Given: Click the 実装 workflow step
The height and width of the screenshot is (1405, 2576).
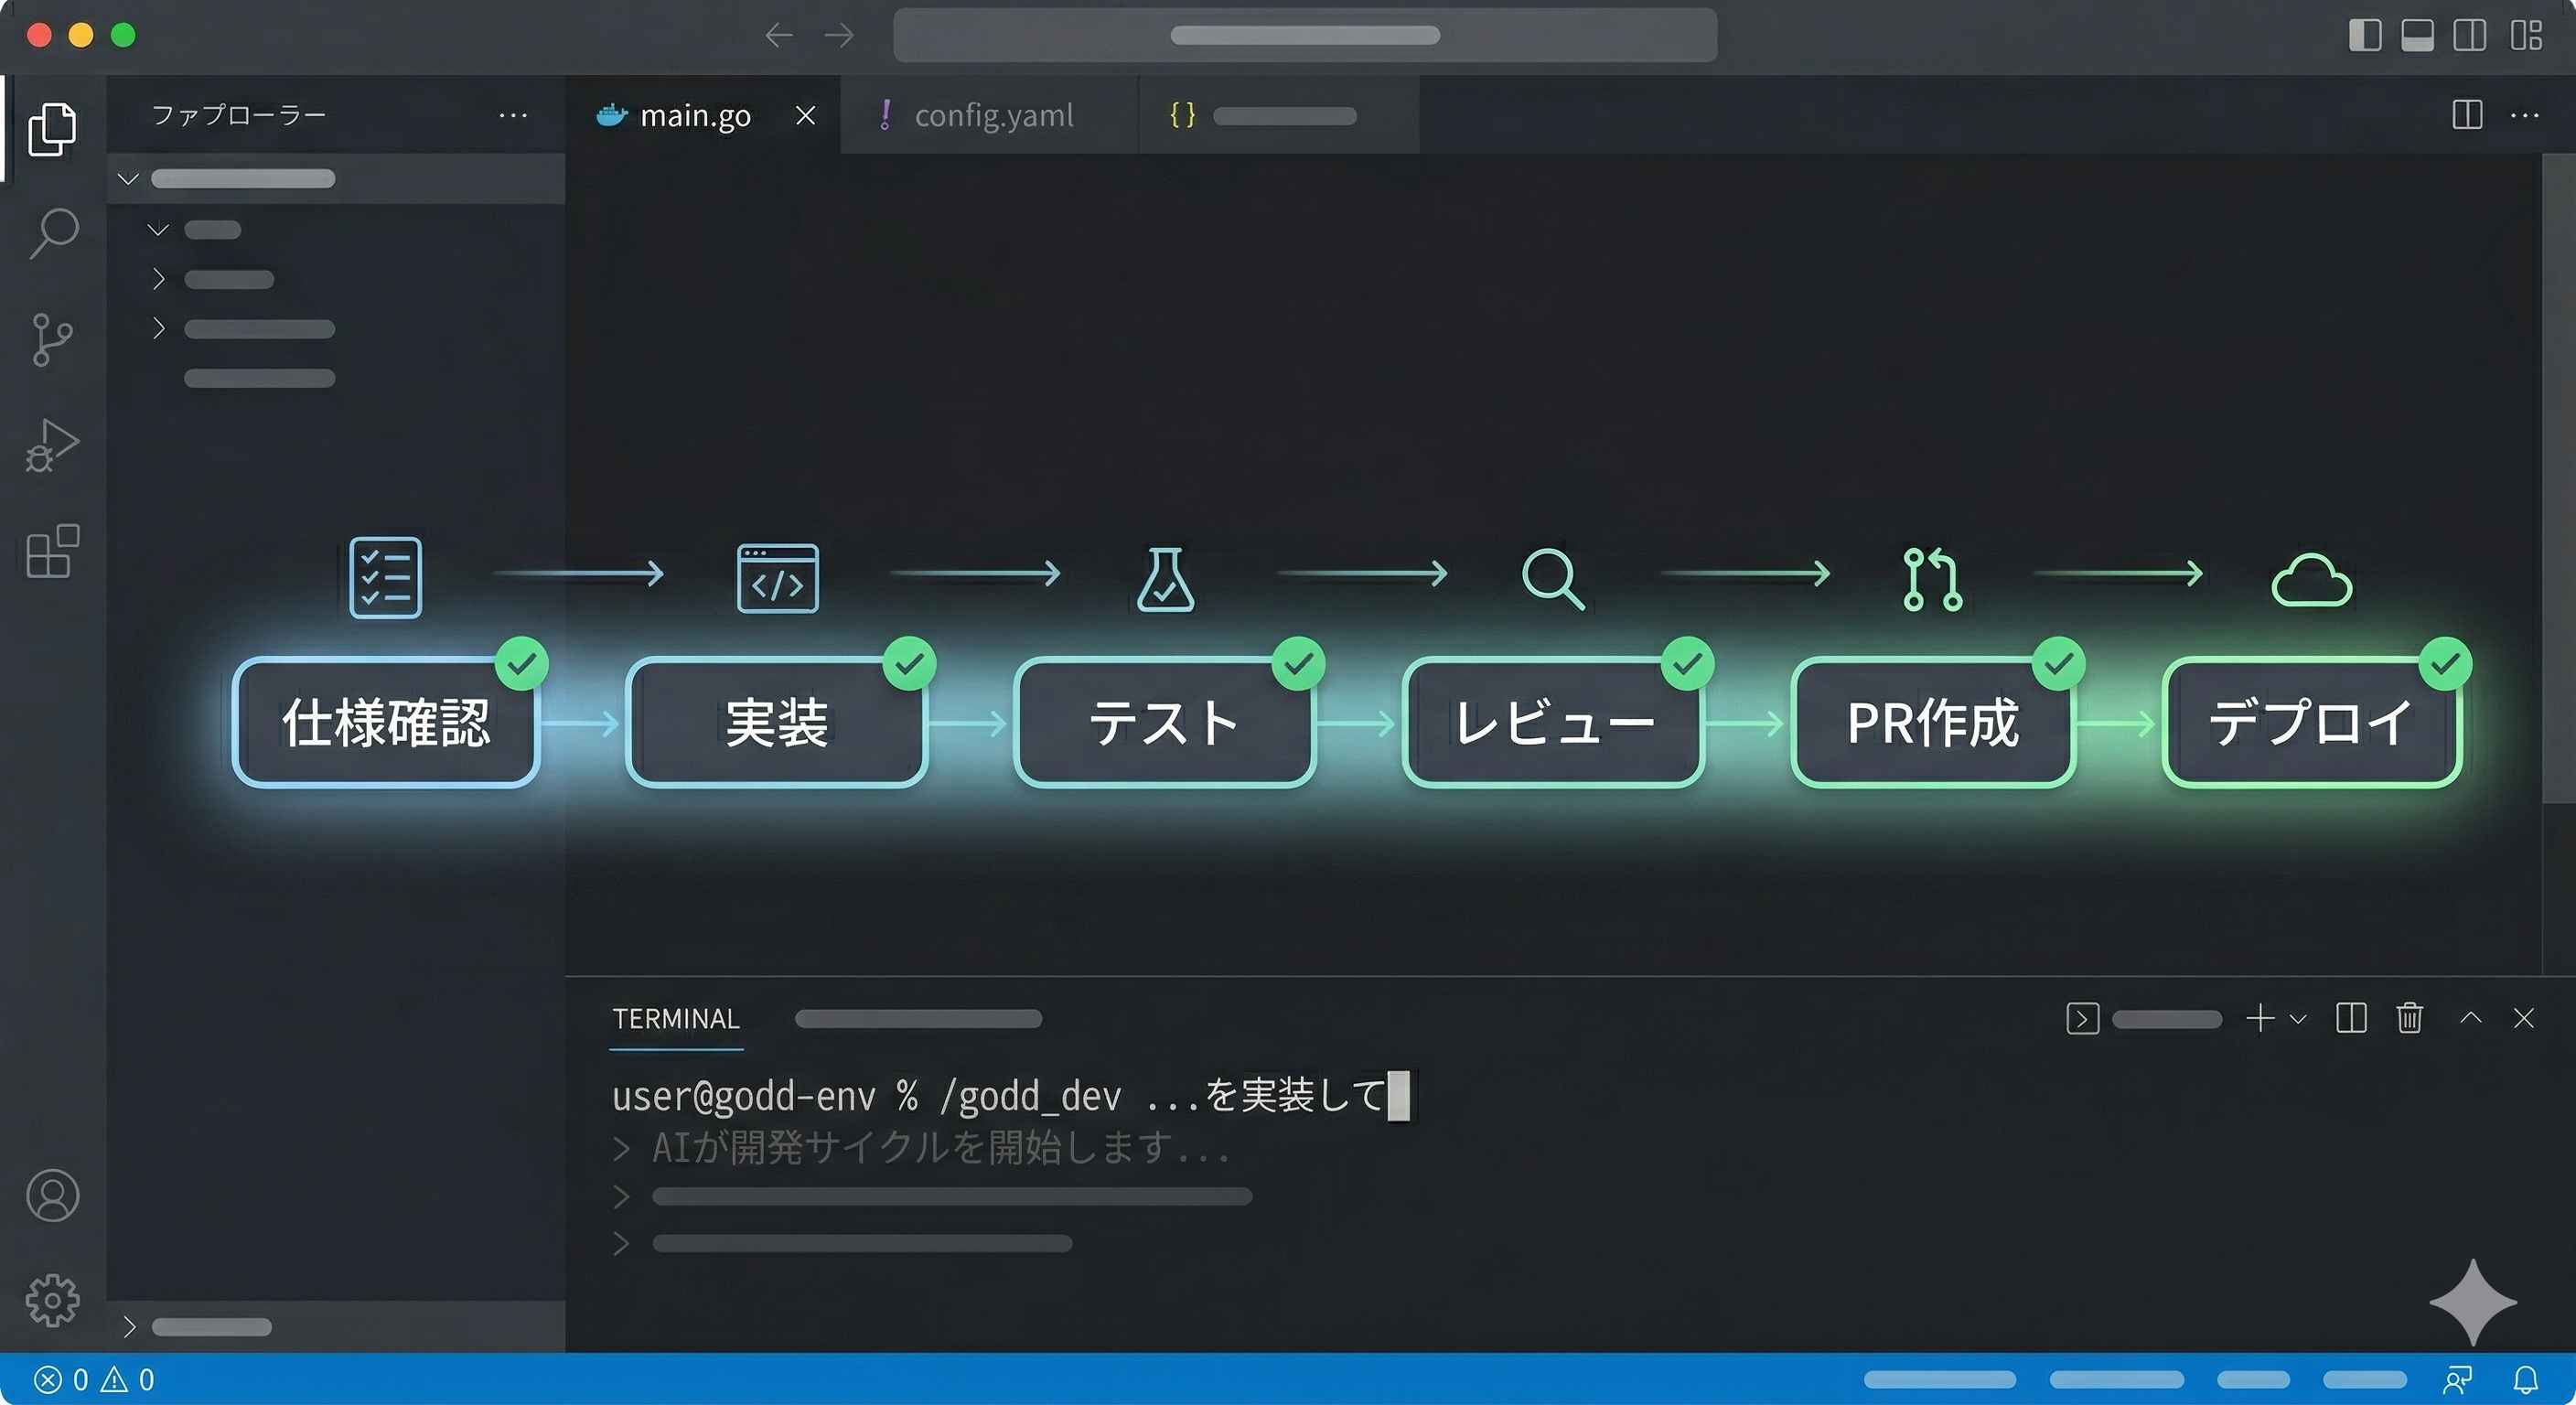Looking at the screenshot, I should (x=776, y=722).
